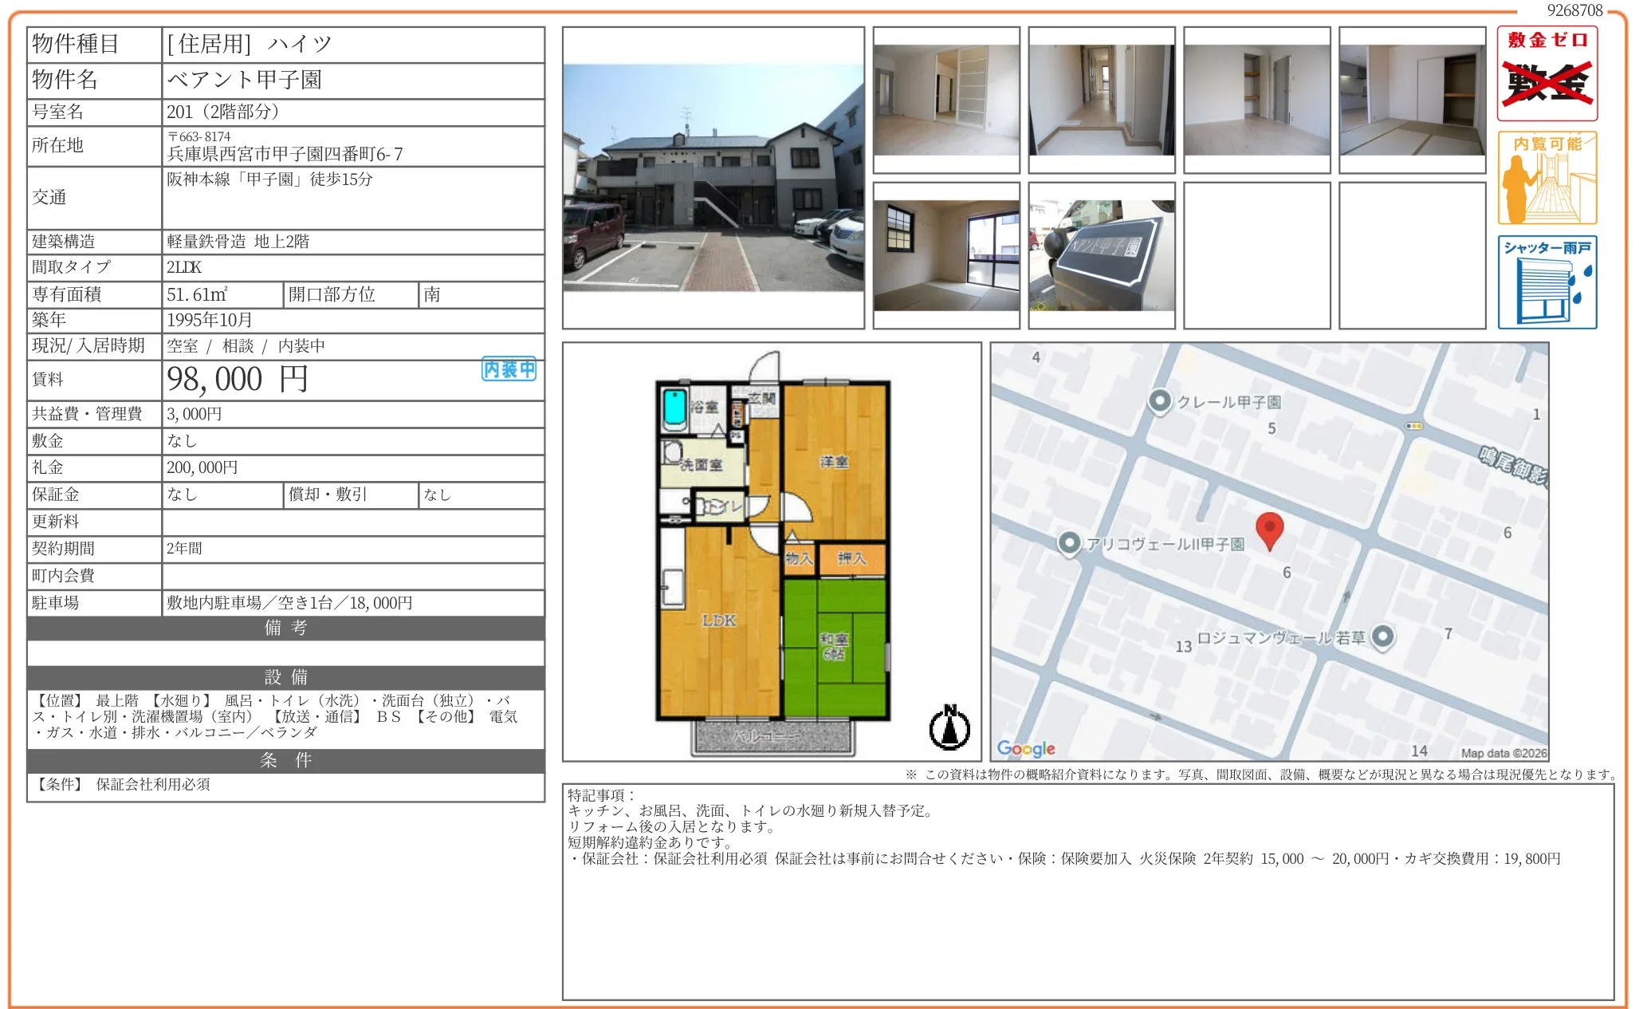Click the シャッター雨戸 shutter icon
Image resolution: width=1639 pixels, height=1009 pixels.
(x=1547, y=283)
